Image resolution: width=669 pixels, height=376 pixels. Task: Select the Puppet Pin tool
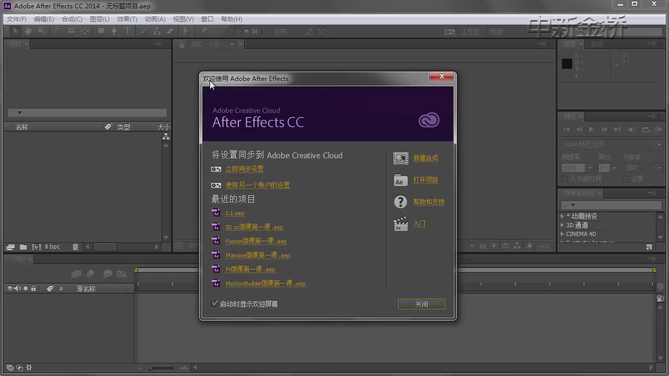[204, 31]
